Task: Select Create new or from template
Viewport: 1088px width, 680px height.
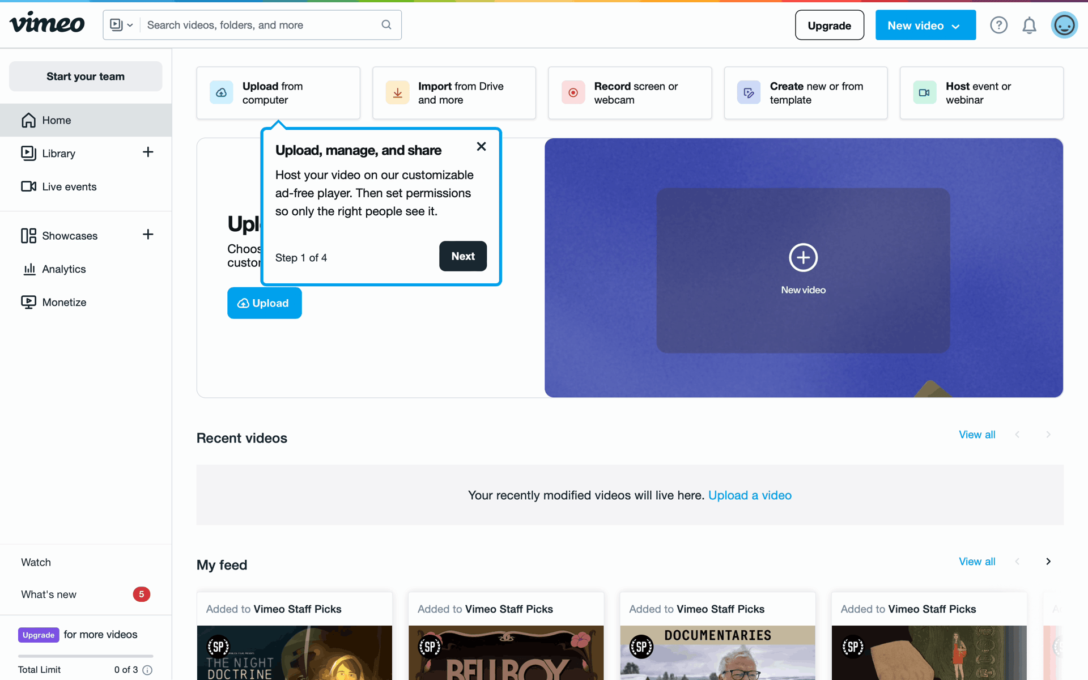Action: (x=806, y=93)
